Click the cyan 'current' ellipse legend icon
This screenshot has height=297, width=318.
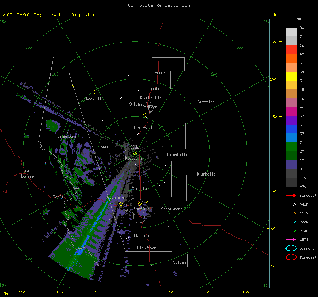[291, 248]
